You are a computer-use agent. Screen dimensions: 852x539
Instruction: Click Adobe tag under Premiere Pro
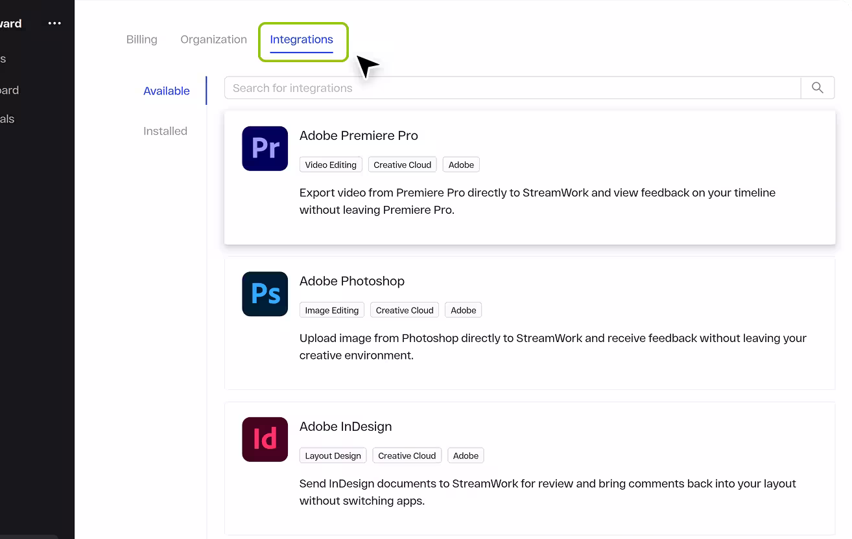[462, 165]
